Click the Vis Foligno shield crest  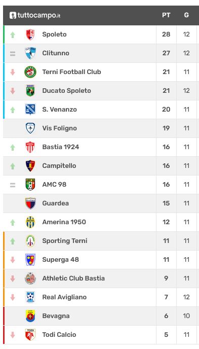click(30, 128)
